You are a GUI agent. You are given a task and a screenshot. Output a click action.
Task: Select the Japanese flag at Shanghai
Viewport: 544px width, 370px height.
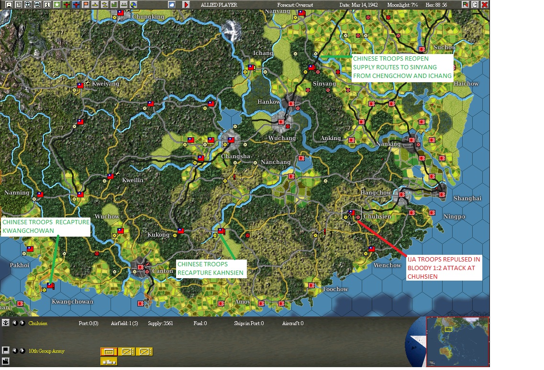pos(442,195)
